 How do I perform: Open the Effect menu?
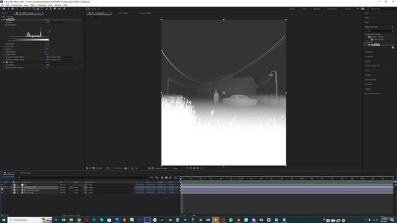[x=33, y=5]
